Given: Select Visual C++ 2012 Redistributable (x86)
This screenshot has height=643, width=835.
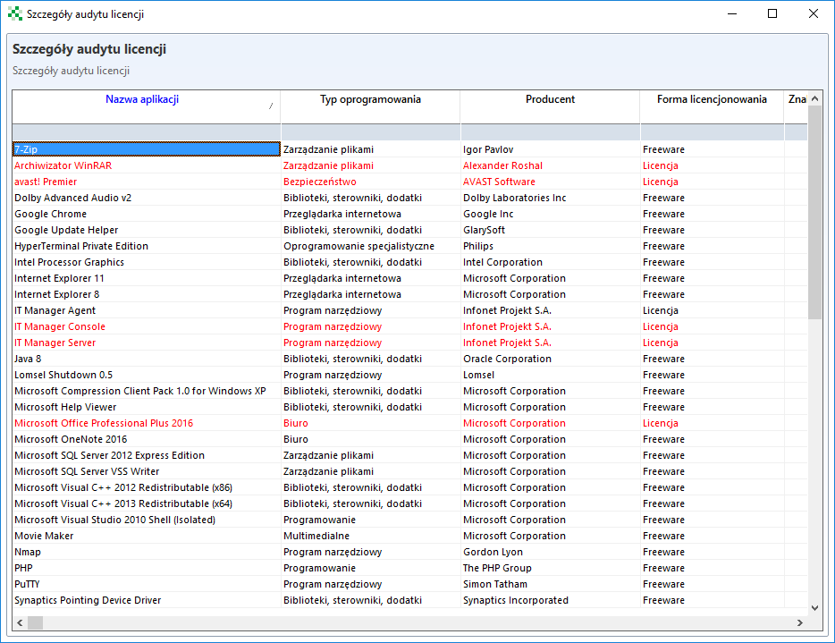Looking at the screenshot, I should click(x=410, y=487).
